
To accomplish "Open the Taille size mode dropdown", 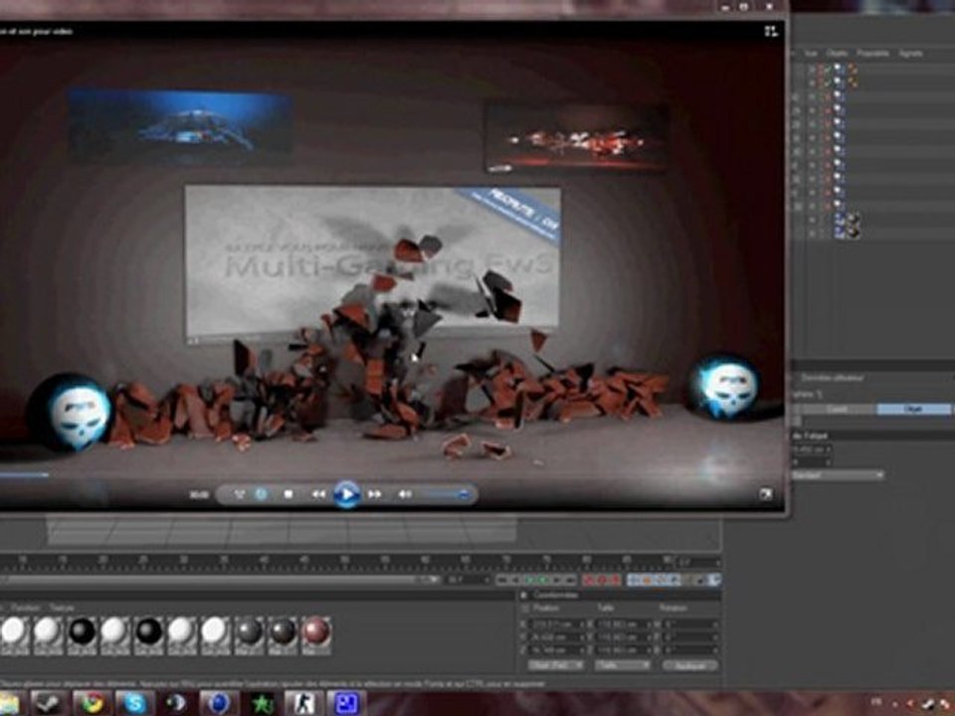I will click(x=623, y=665).
